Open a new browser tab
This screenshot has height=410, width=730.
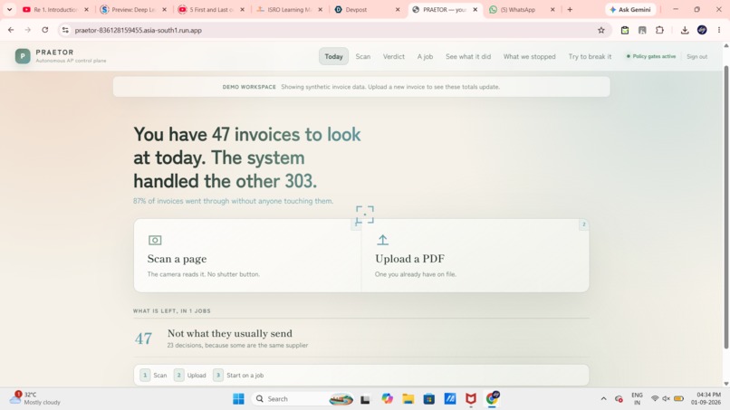(x=570, y=9)
